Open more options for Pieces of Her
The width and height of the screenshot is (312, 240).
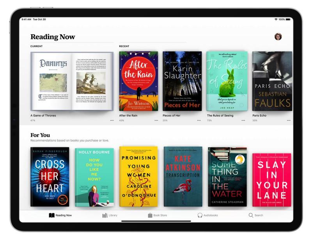[x=199, y=120]
